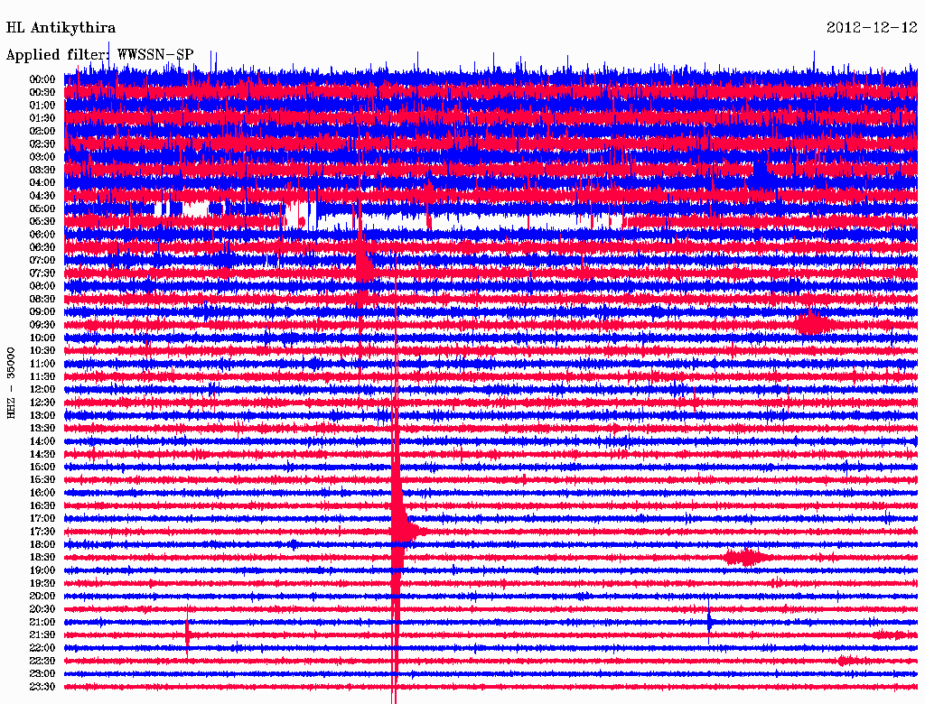Click the date 2012-12-12
Viewport: 925px width, 704px height.
tap(872, 28)
